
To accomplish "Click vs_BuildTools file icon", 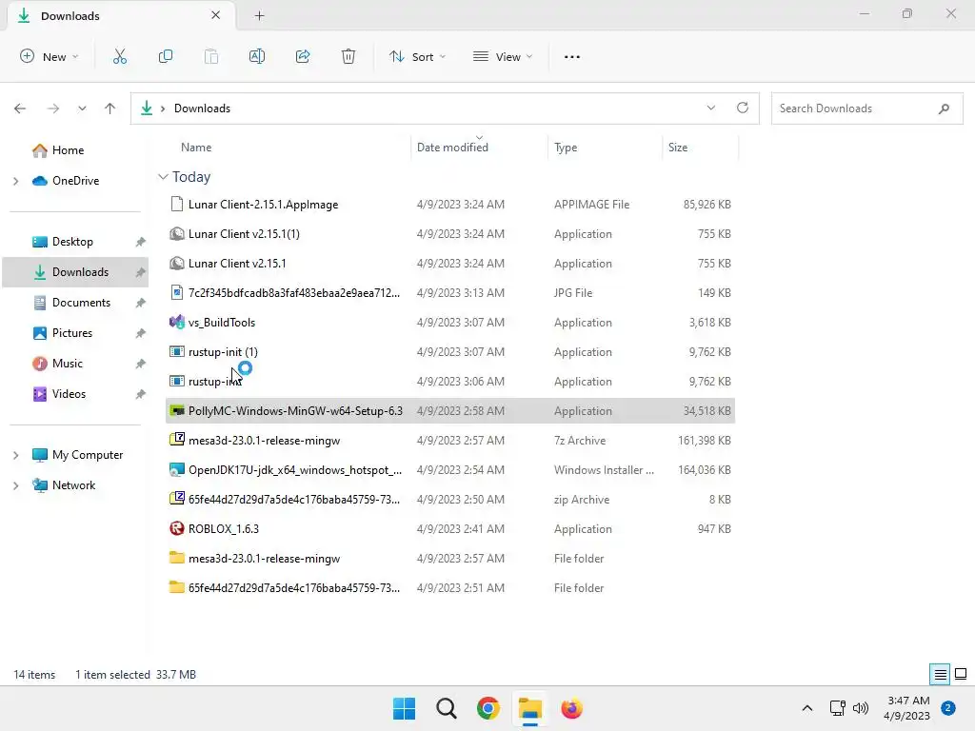I will 176,322.
